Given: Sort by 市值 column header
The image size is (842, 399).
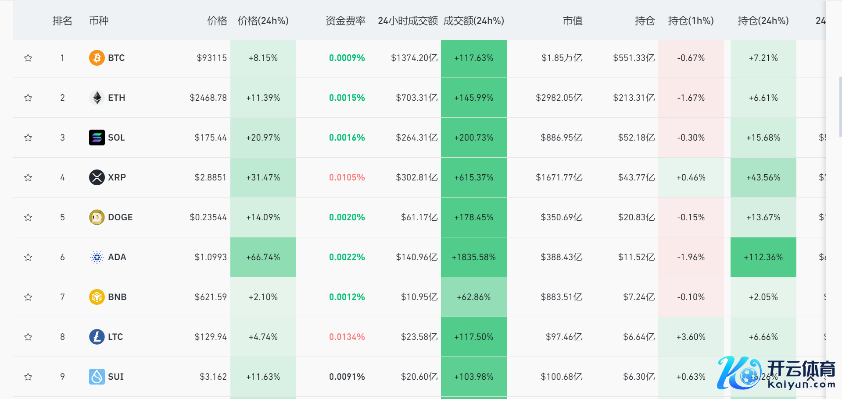Looking at the screenshot, I should (572, 21).
